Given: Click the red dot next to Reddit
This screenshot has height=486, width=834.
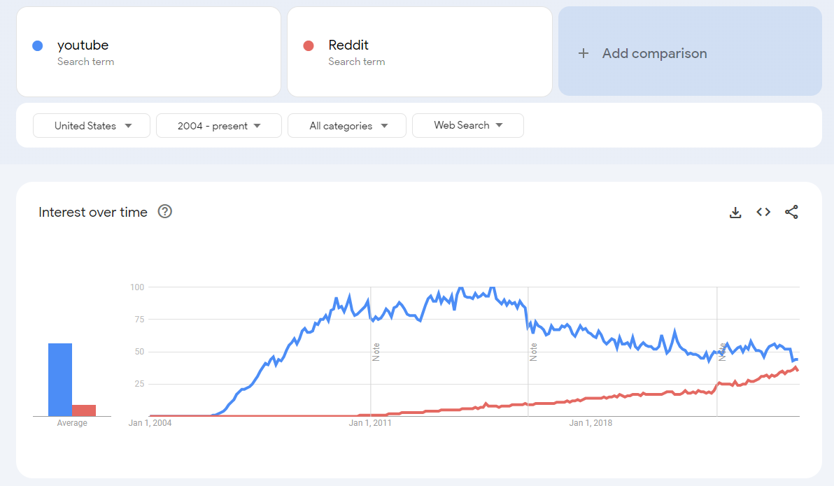Looking at the screenshot, I should 309,45.
